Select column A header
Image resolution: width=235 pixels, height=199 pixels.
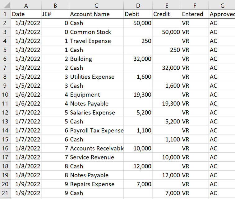[26, 5]
